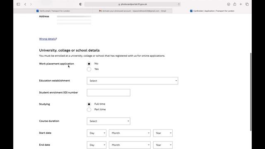Viewport: 265px width, 149px height.
Task: Expand the Course duration dropdown
Action: [x=108, y=121]
